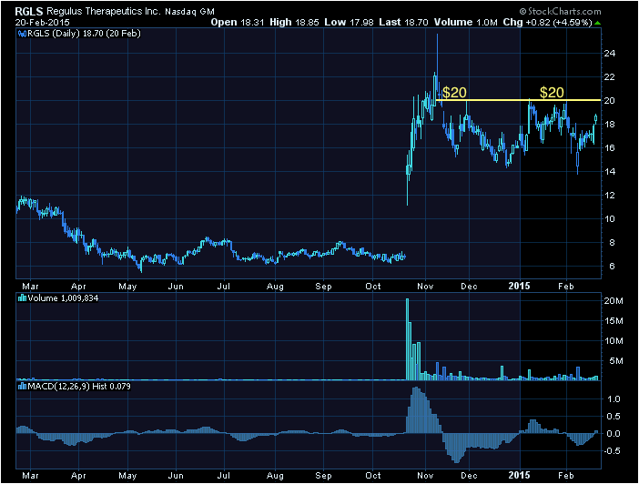Click the 6 price axis label
This screenshot has height=484, width=639.
(x=612, y=266)
